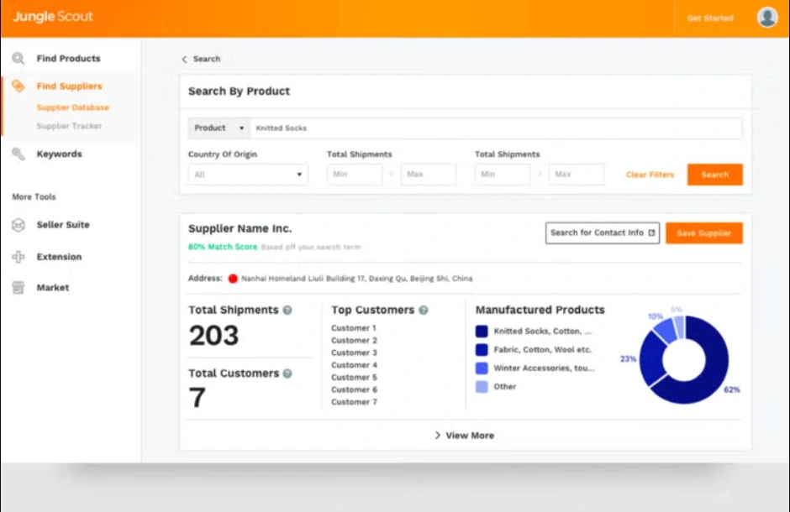Click the user profile avatar icon
This screenshot has width=790, height=512.
tap(766, 18)
